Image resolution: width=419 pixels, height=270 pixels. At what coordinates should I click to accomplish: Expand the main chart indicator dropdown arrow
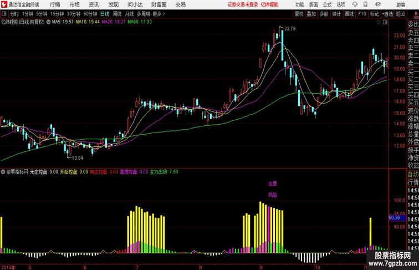tap(48, 22)
